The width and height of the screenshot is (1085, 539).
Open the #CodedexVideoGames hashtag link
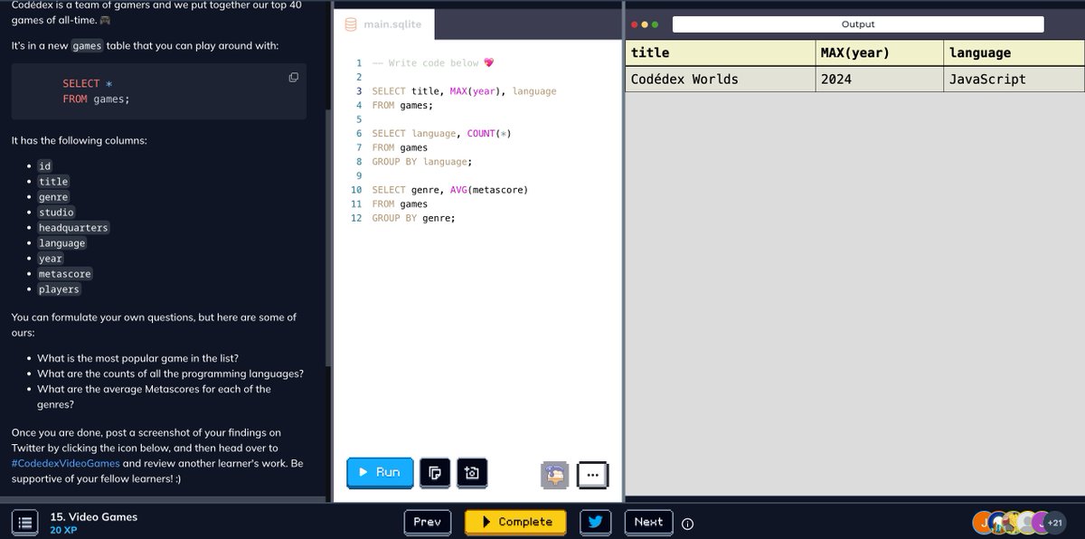click(65, 462)
